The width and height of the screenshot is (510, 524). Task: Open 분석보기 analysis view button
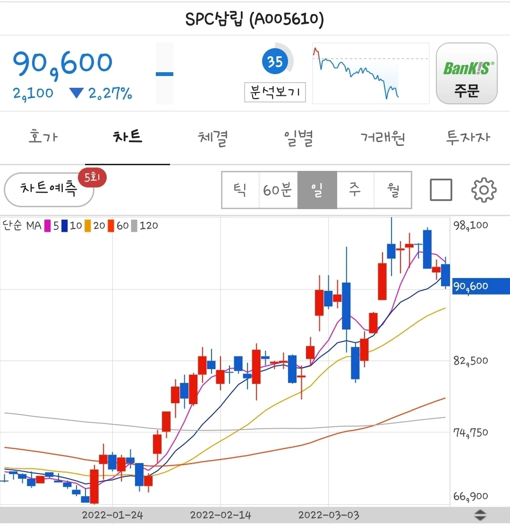[275, 92]
